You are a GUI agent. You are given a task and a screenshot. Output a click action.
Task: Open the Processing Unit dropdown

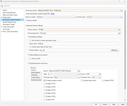[x=119, y=33]
